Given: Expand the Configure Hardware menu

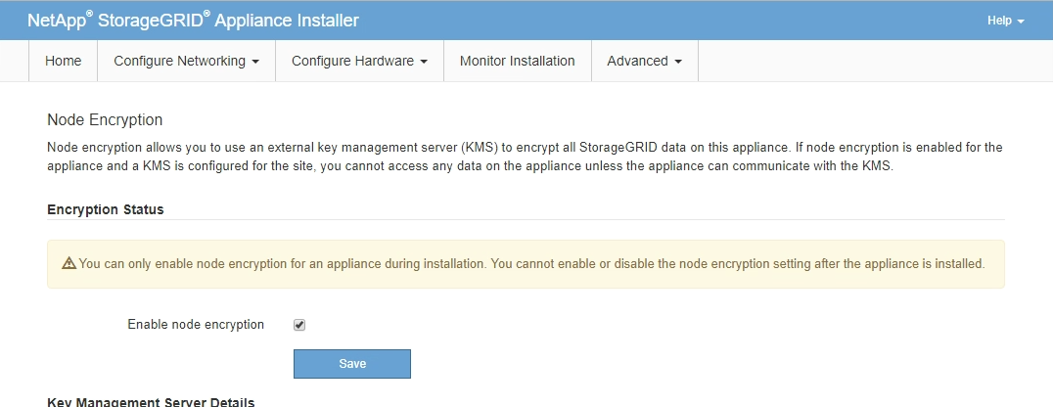Looking at the screenshot, I should (359, 61).
